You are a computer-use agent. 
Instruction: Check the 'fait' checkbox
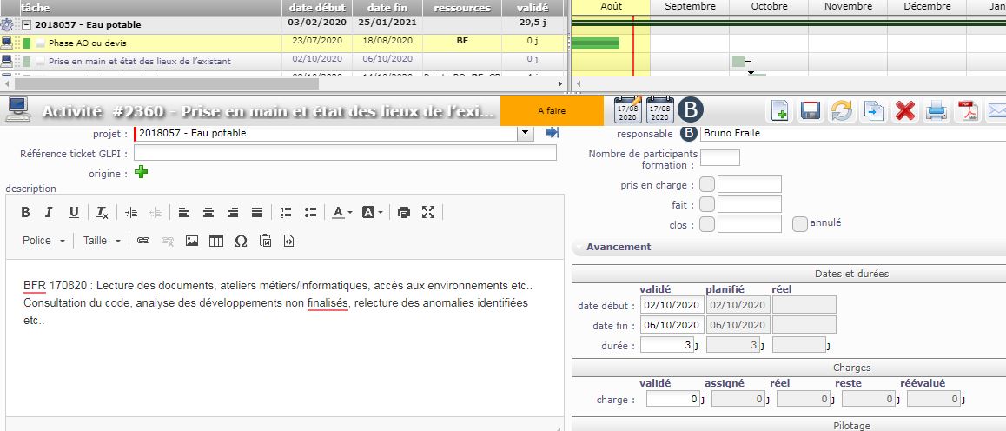click(707, 204)
